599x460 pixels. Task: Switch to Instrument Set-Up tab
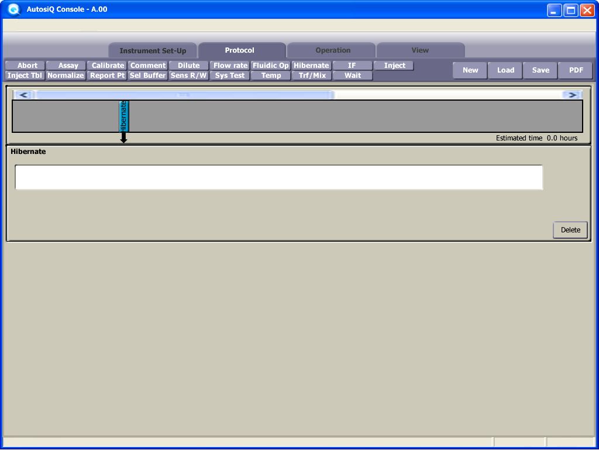point(153,51)
